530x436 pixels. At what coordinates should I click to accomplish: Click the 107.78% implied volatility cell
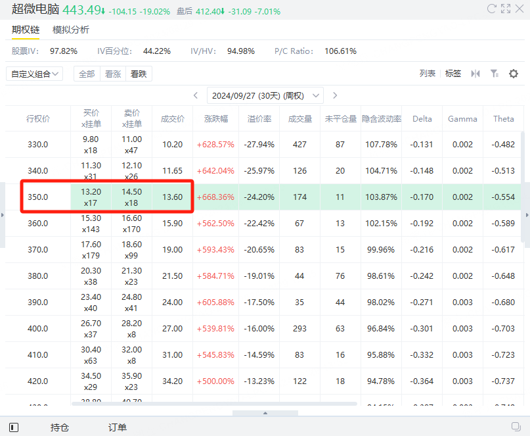click(x=382, y=145)
